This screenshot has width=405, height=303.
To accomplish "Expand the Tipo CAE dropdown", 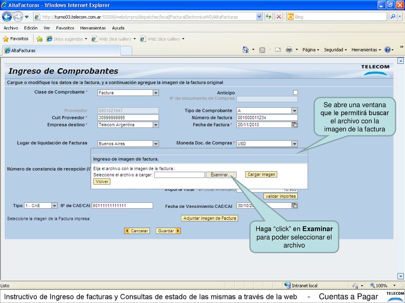I will tap(54, 206).
